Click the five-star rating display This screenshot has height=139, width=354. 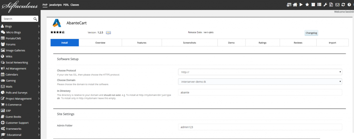[x=58, y=32]
